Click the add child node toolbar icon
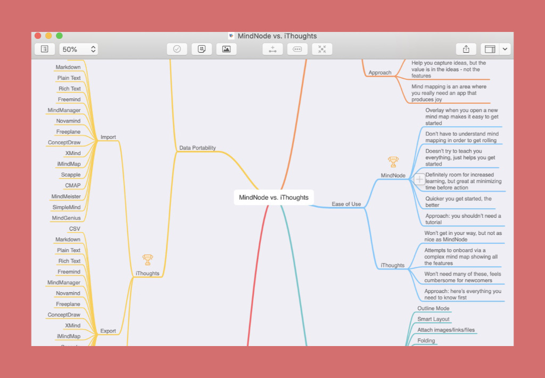The width and height of the screenshot is (545, 378). pos(272,49)
